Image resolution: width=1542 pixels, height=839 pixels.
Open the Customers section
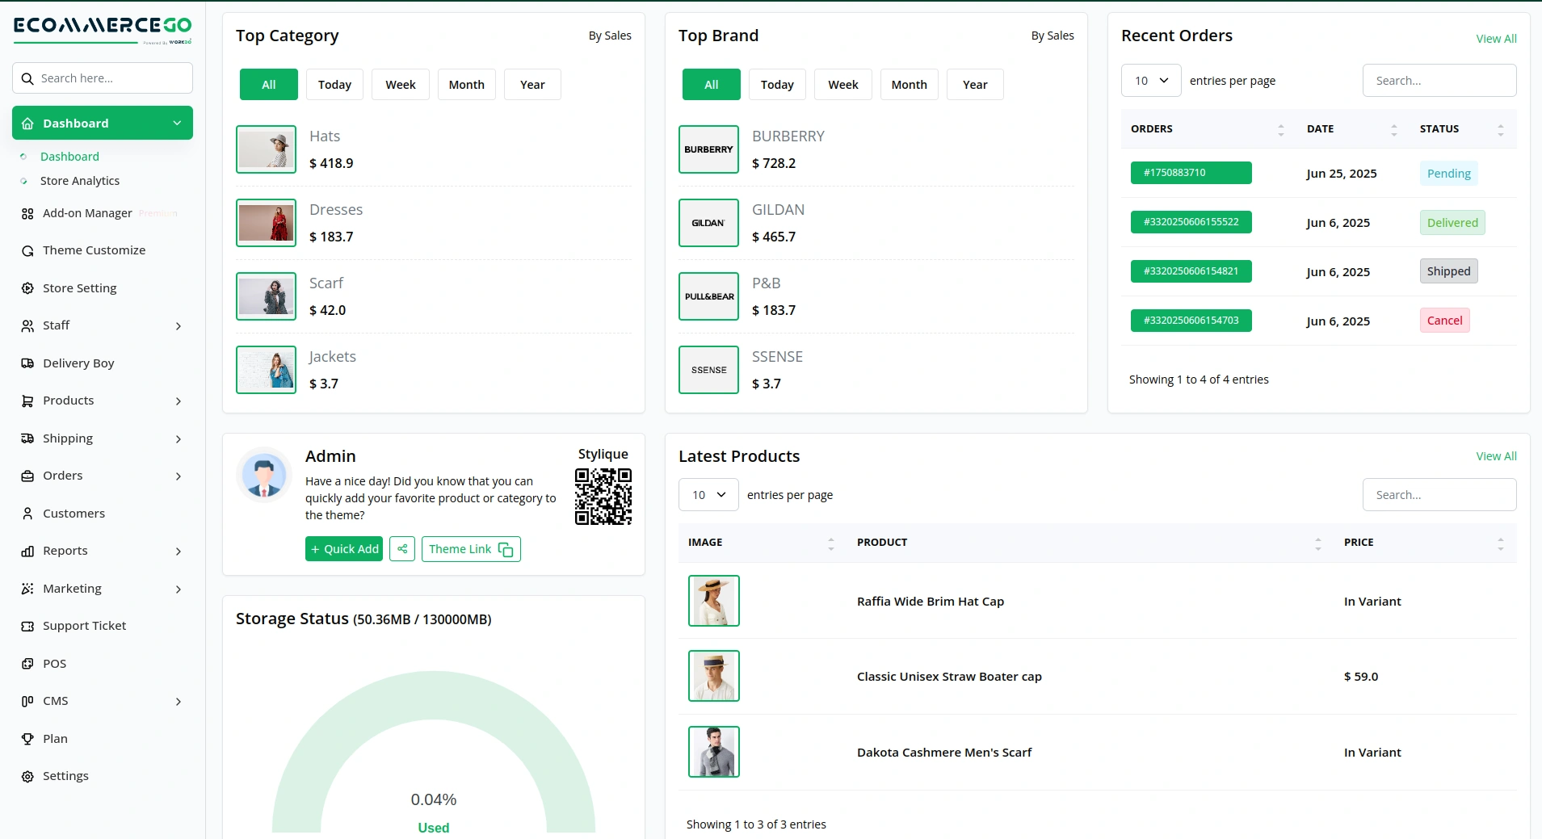tap(74, 514)
